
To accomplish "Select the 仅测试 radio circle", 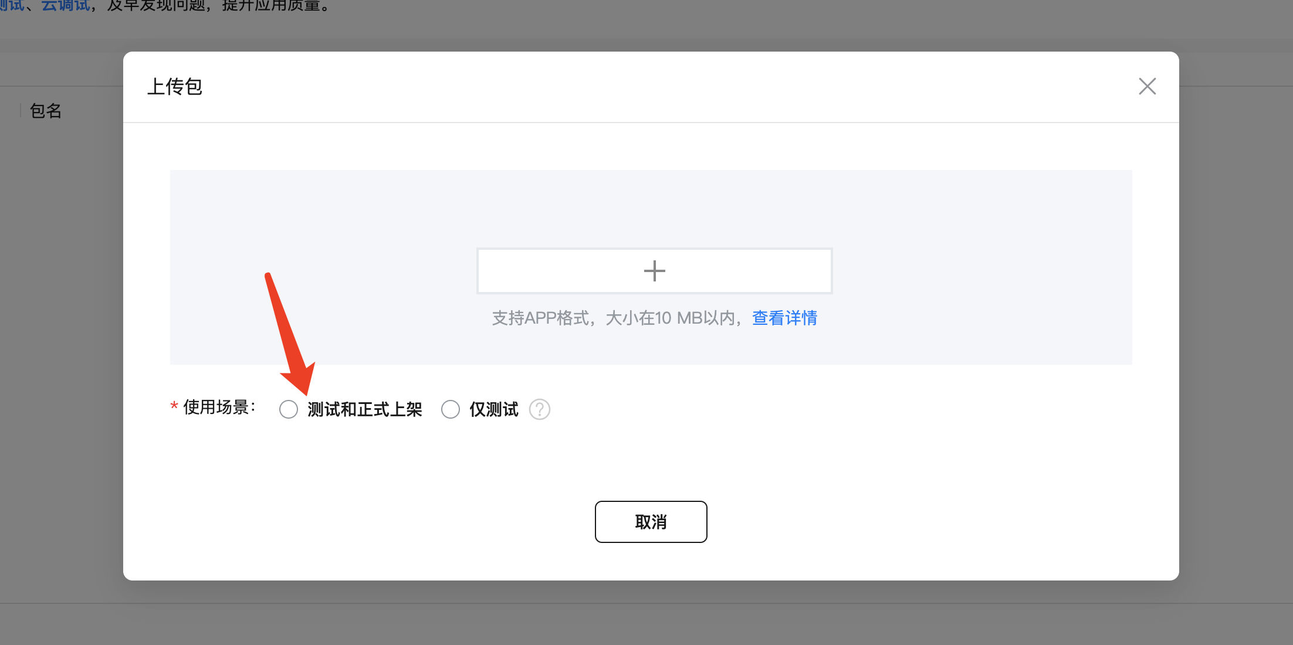I will coord(451,409).
